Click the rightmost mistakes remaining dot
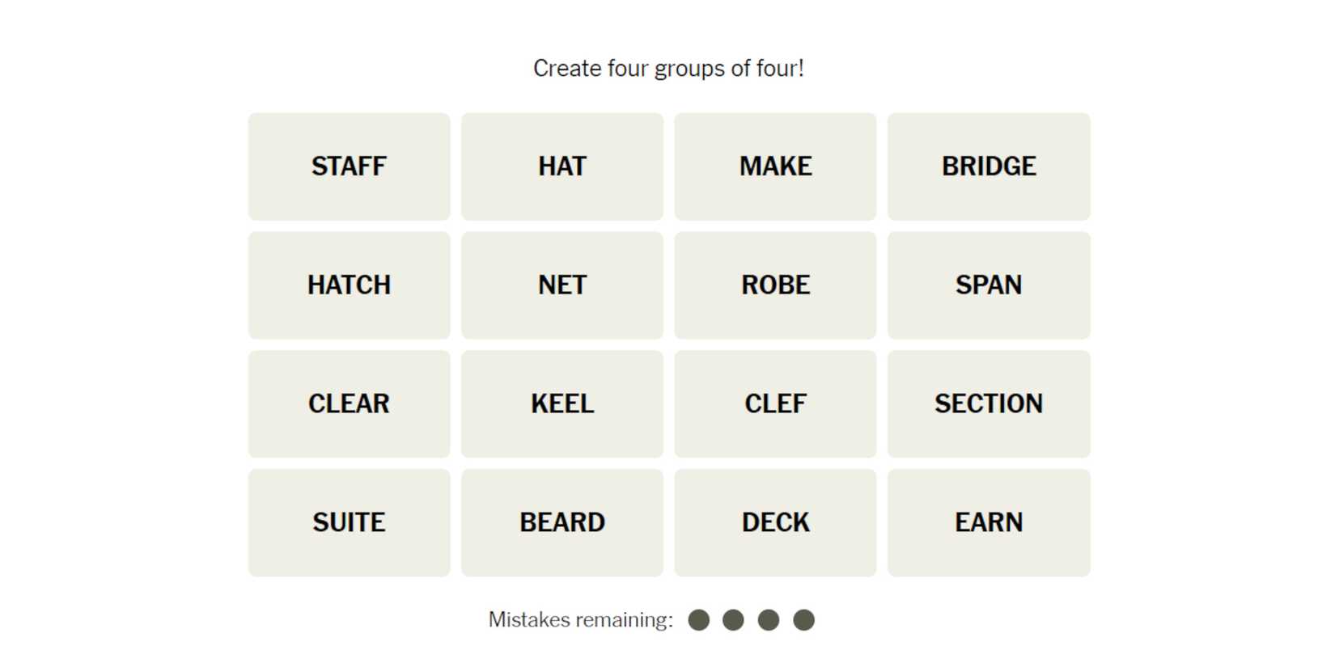The height and width of the screenshot is (667, 1335). point(803,620)
